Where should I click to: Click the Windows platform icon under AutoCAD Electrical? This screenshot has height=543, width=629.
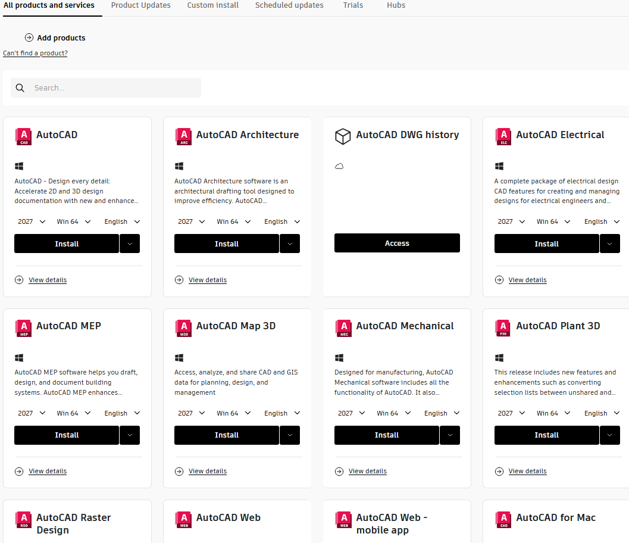[x=499, y=166]
